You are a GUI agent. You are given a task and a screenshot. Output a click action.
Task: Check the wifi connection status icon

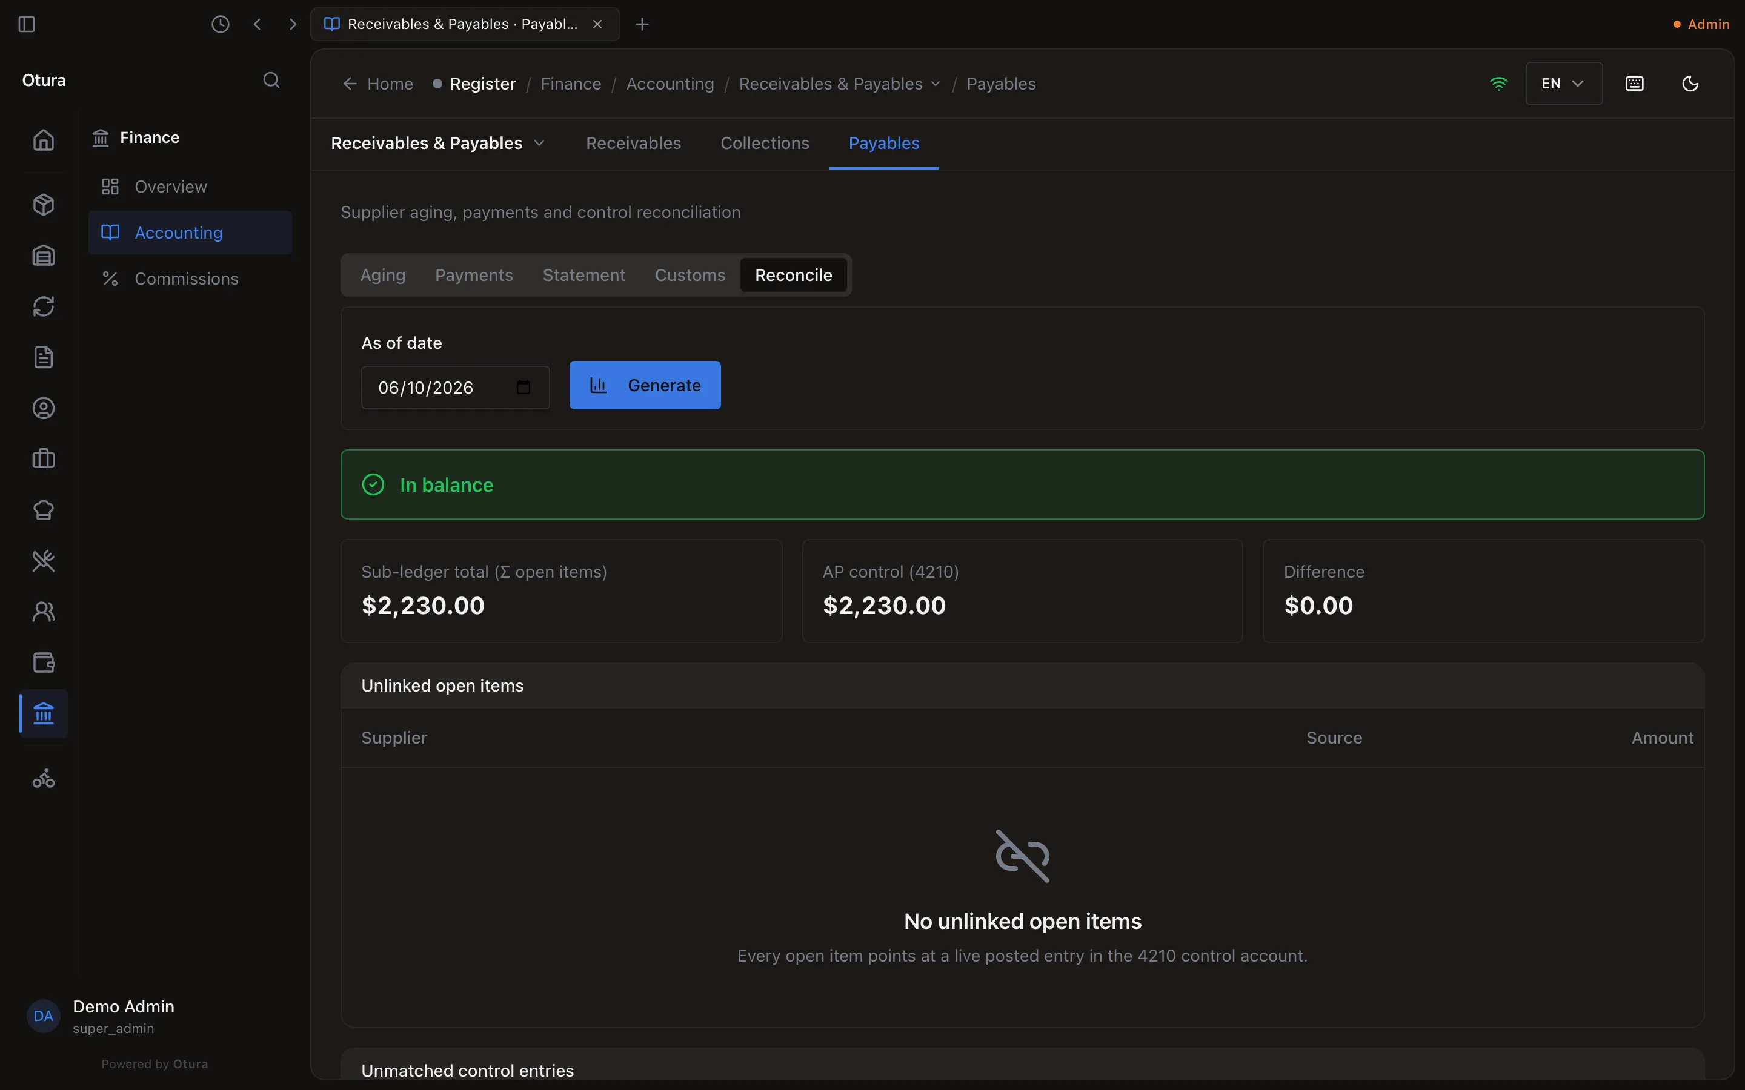tap(1498, 84)
